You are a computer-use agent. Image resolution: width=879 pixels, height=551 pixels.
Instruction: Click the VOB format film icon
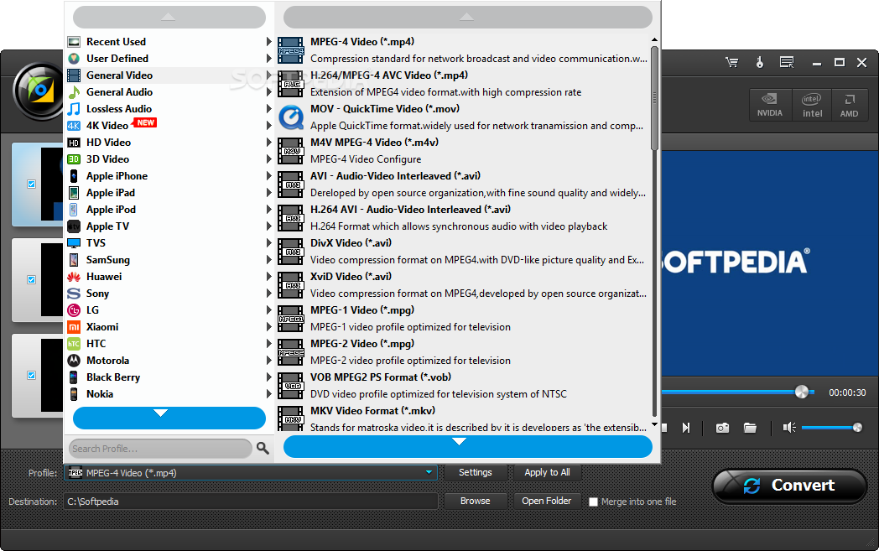(290, 387)
